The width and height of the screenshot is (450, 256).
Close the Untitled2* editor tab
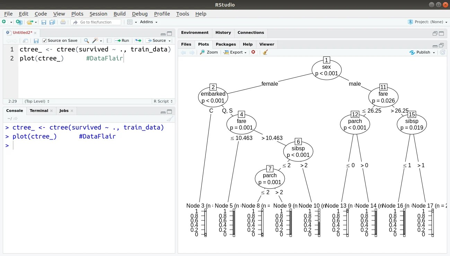(36, 32)
